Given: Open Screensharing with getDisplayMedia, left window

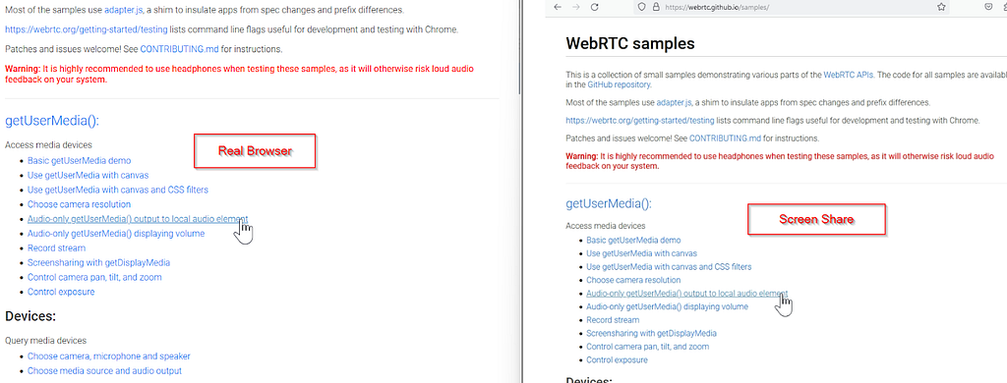Looking at the screenshot, I should (98, 262).
